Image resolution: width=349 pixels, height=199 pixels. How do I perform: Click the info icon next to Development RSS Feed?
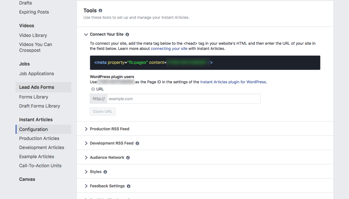(x=138, y=143)
